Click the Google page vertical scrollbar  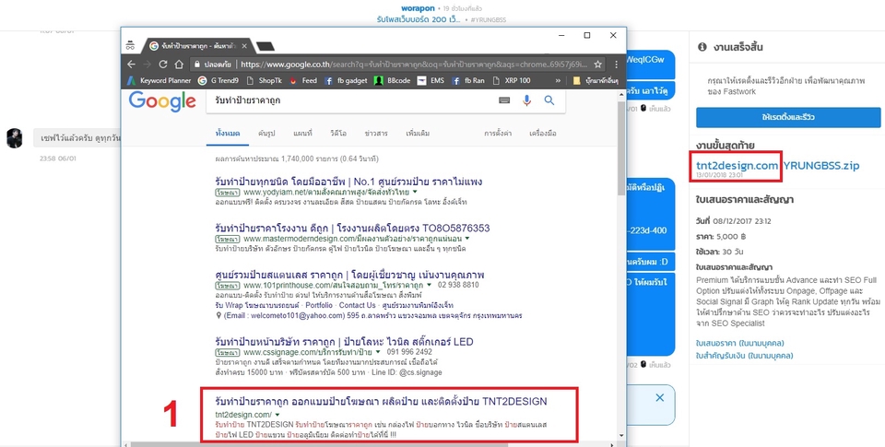click(x=621, y=147)
